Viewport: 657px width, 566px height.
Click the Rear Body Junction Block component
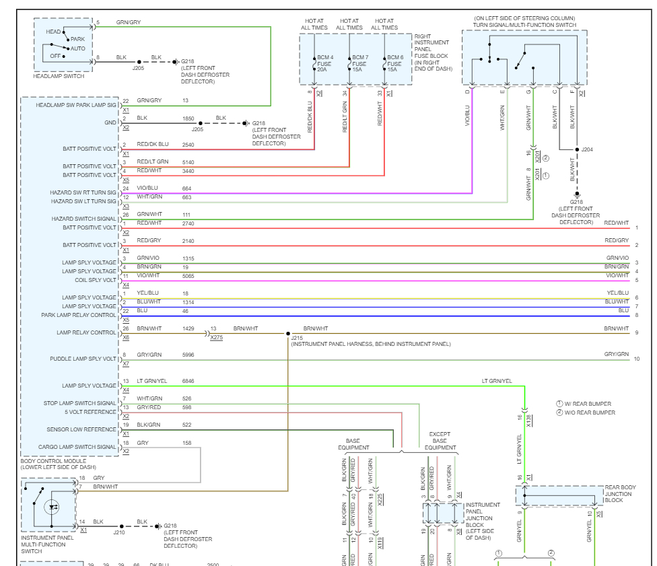(x=559, y=496)
